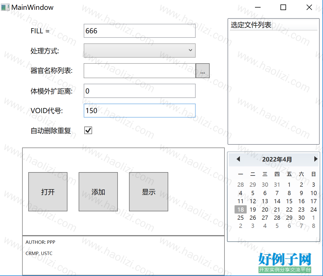Click the '处理方式:' label

[45, 51]
